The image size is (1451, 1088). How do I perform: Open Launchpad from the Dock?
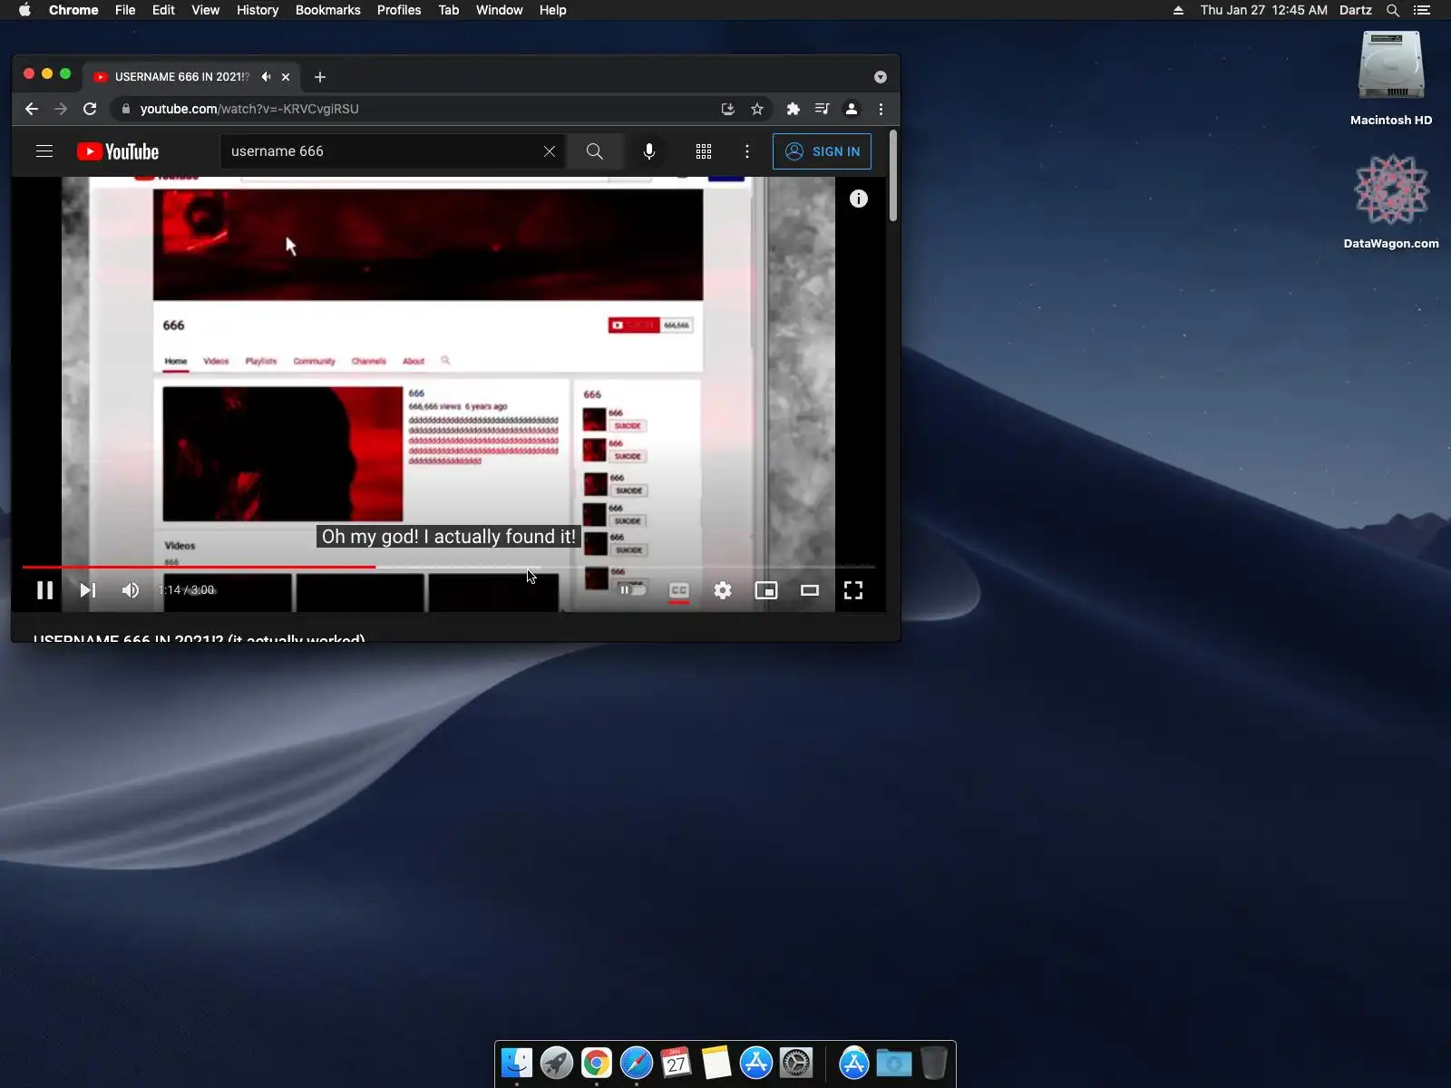tap(557, 1063)
